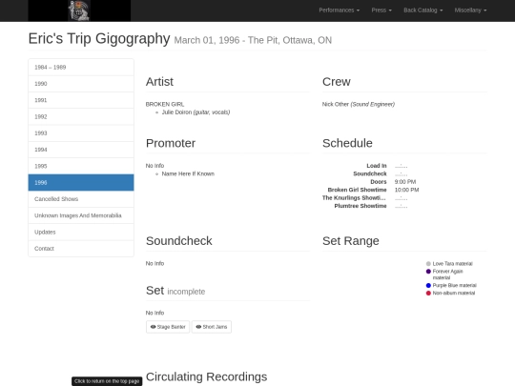Toggle Stage Banter visibility button
The image size is (515, 386).
click(168, 327)
